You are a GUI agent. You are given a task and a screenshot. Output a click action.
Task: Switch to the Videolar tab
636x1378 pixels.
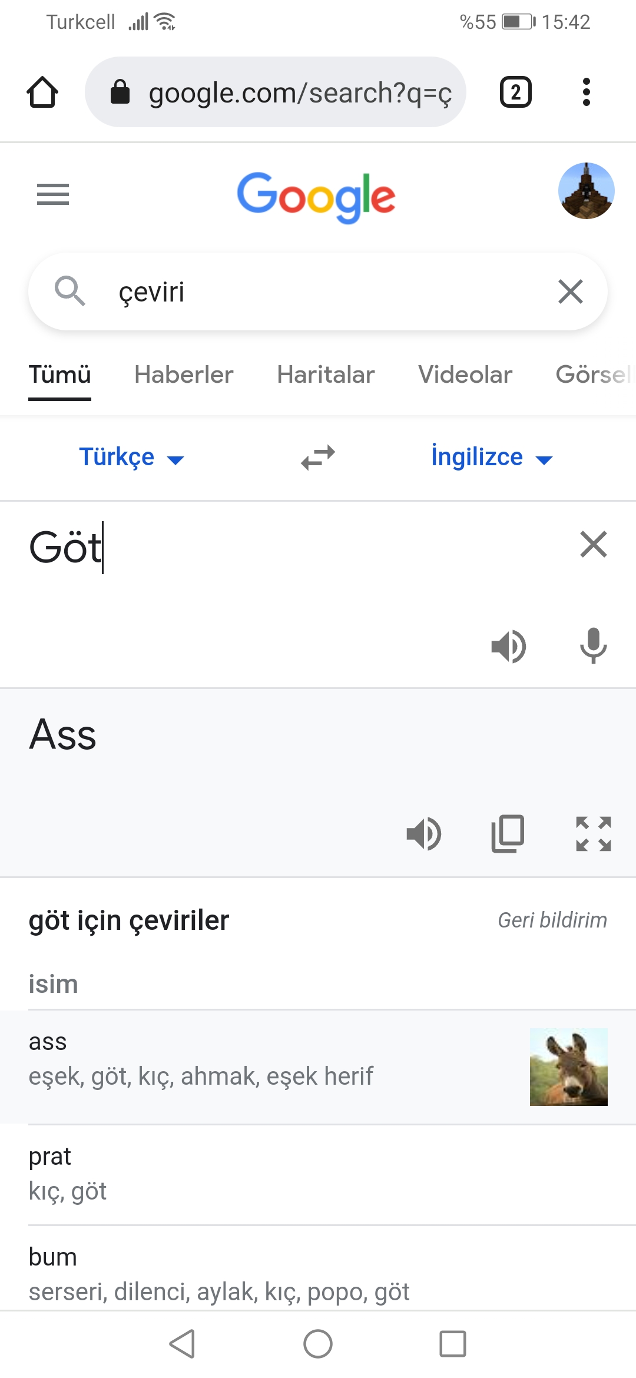tap(465, 375)
